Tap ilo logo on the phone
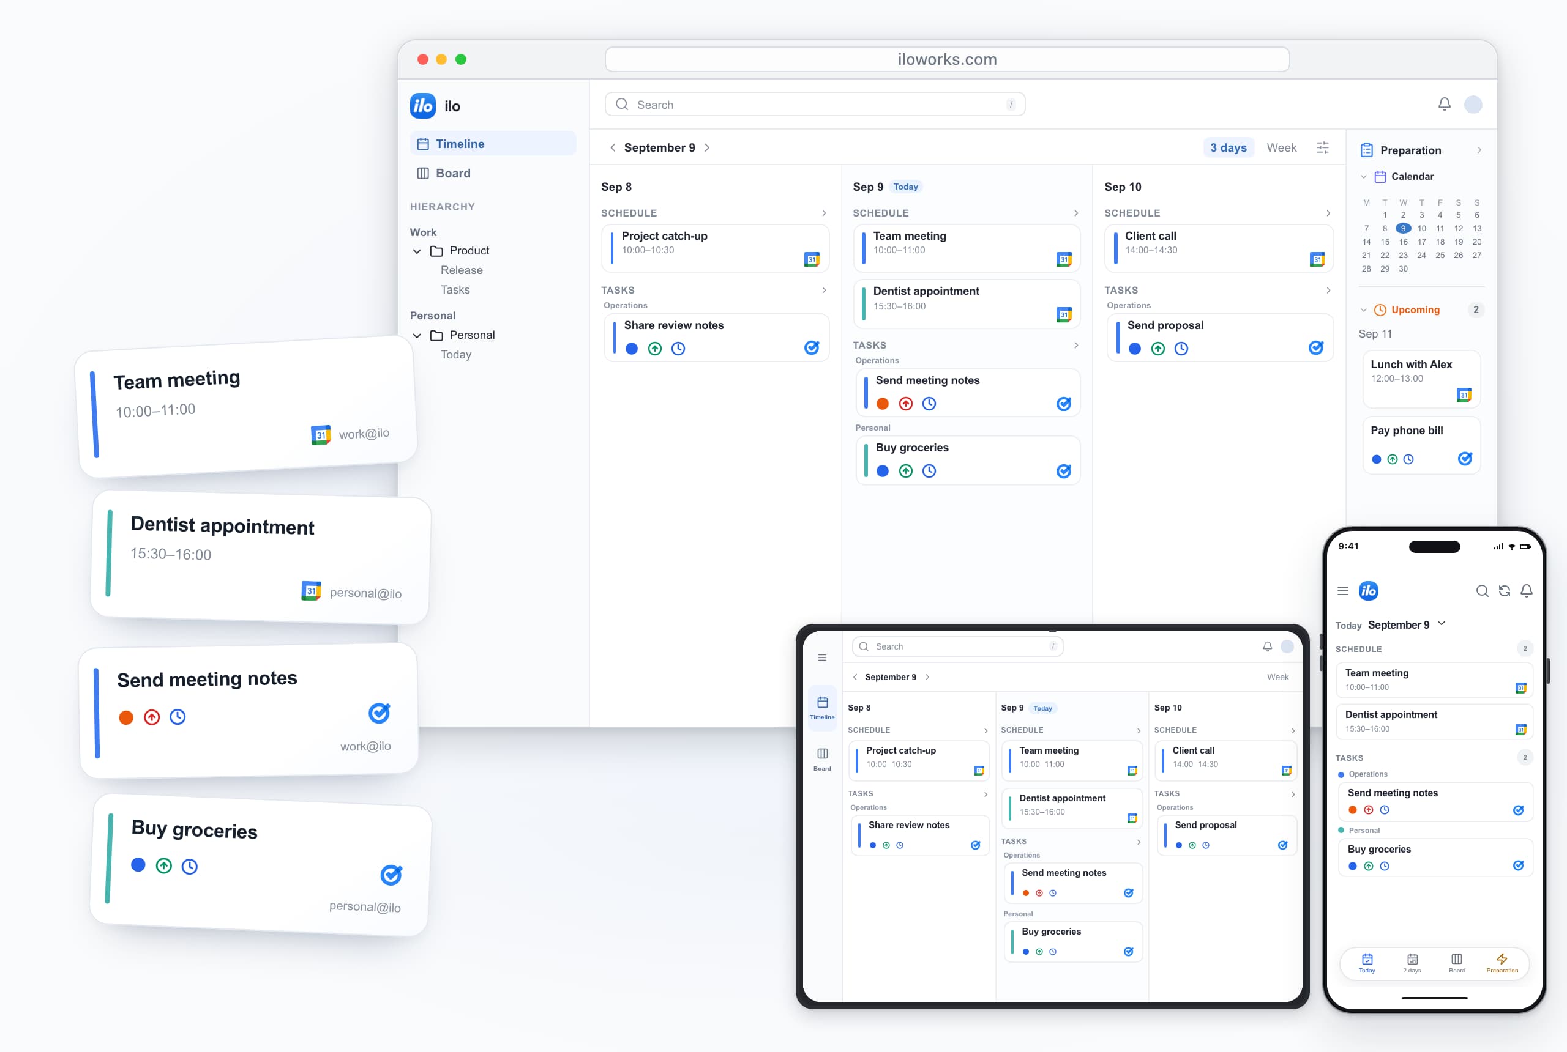Viewport: 1567px width, 1052px height. (x=1368, y=591)
